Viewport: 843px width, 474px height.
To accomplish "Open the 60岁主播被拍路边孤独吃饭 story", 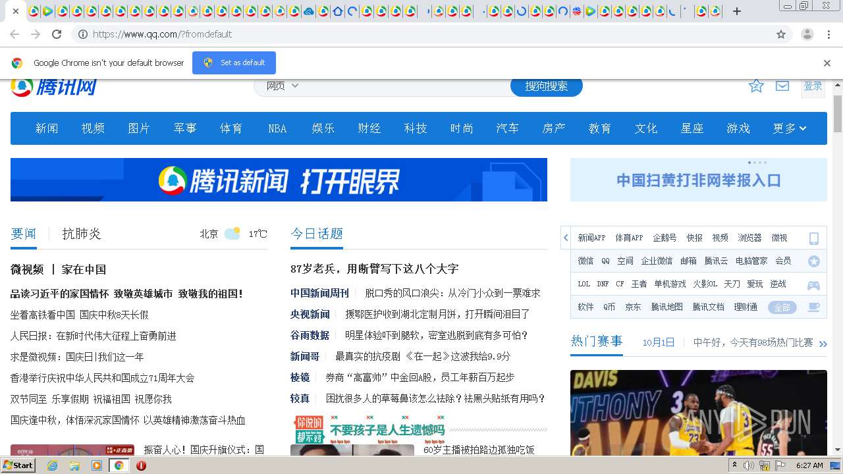I will (479, 450).
